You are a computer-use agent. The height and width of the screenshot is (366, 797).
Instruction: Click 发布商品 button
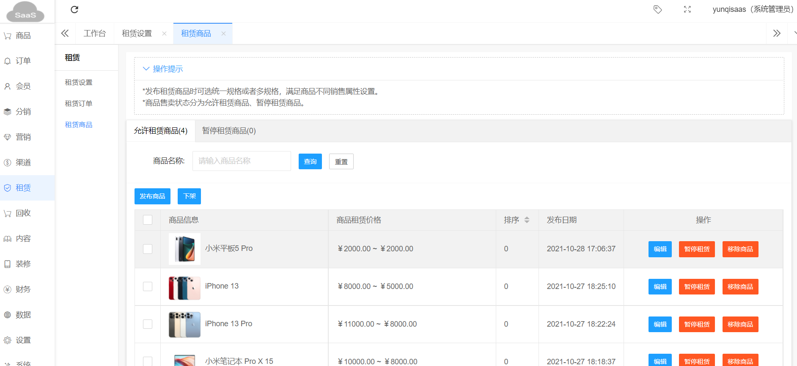152,196
